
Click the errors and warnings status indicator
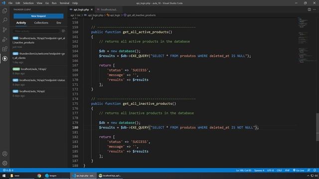pos(8,170)
